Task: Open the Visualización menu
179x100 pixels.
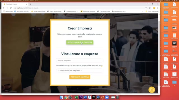Action: 26,1
